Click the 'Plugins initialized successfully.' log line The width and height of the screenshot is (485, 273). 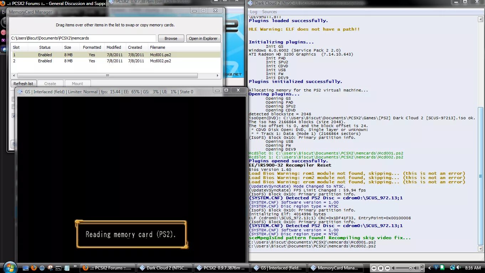(295, 82)
